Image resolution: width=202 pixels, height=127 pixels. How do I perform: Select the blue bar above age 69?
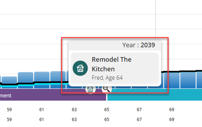(172, 80)
